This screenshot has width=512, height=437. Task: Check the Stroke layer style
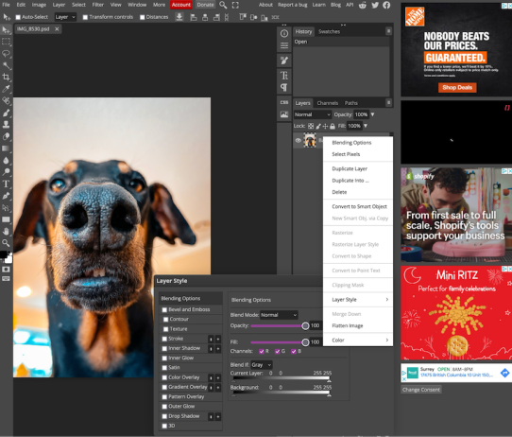pos(165,339)
